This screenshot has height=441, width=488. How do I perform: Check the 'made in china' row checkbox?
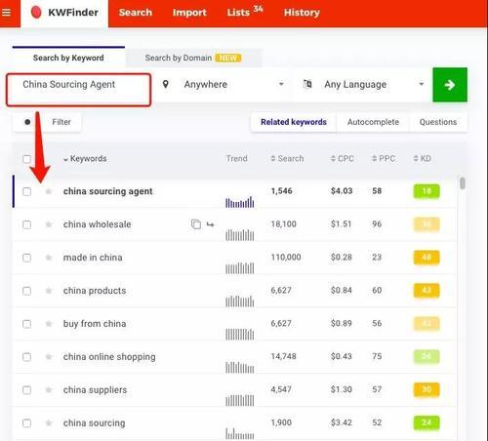(26, 258)
